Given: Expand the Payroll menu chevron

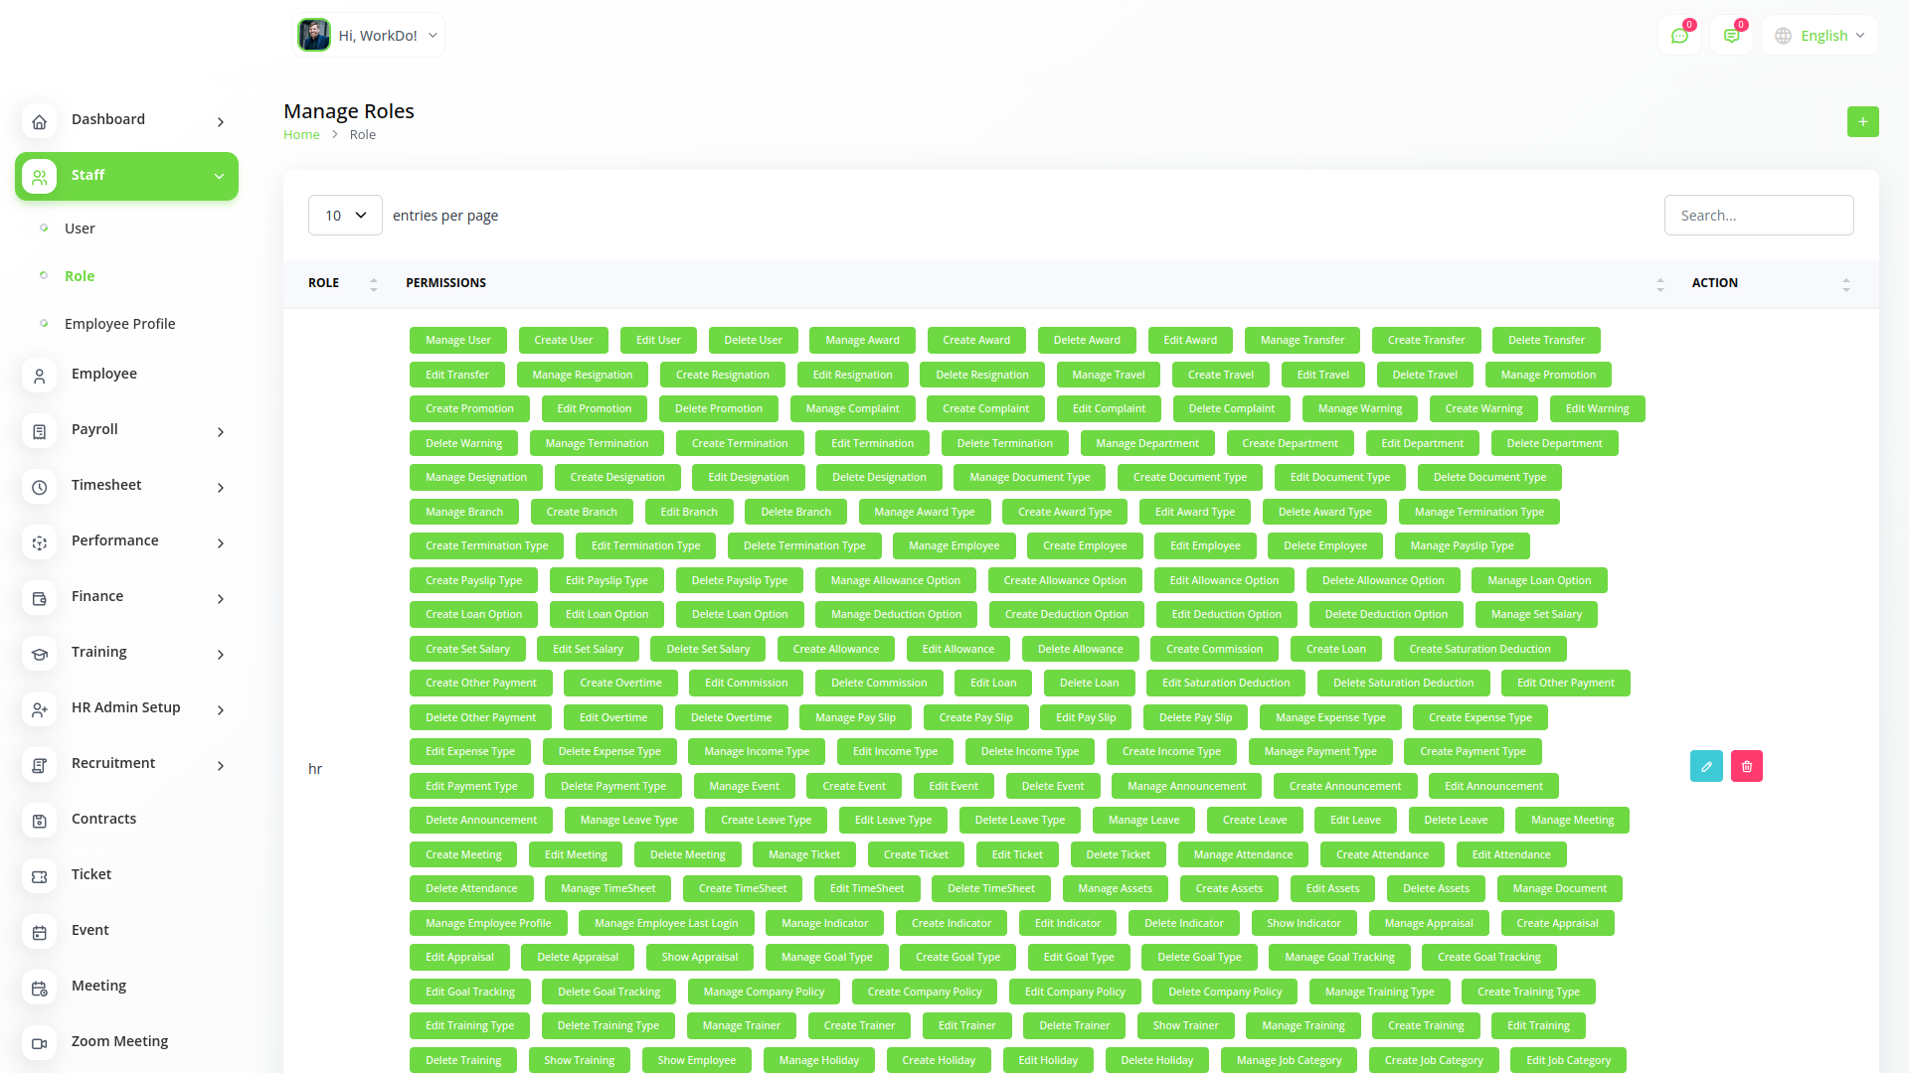Looking at the screenshot, I should coord(220,432).
